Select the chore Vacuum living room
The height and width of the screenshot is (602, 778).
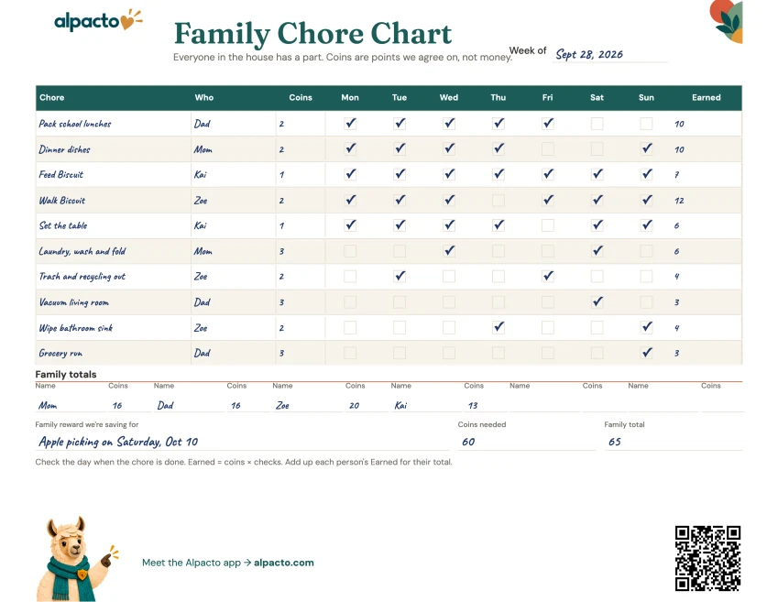point(74,302)
